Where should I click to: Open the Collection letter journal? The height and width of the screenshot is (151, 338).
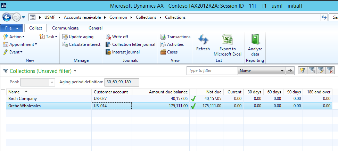(131, 44)
